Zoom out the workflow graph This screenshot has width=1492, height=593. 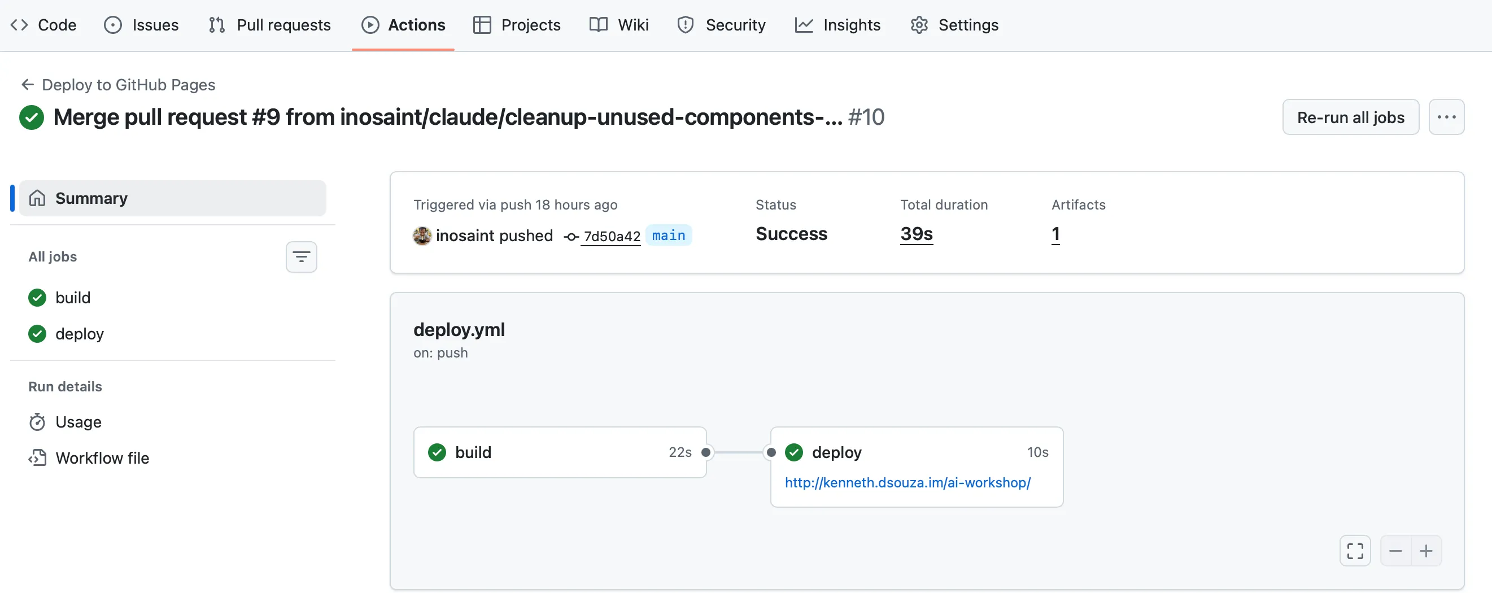point(1396,550)
